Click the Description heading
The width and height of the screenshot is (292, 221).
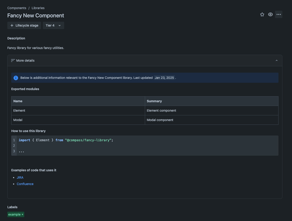coord(16,38)
